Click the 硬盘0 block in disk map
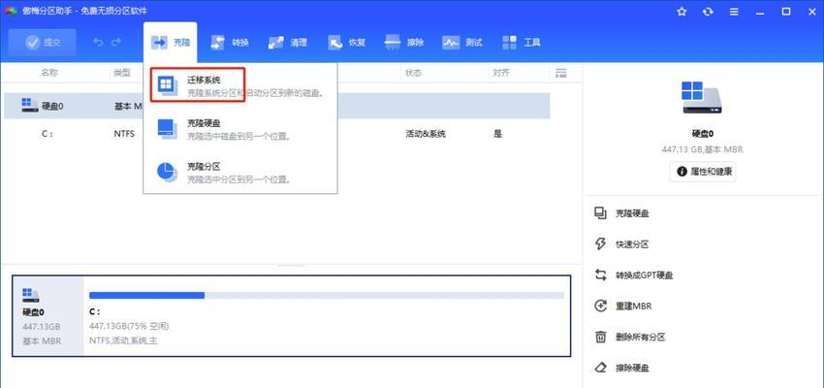 (48, 316)
